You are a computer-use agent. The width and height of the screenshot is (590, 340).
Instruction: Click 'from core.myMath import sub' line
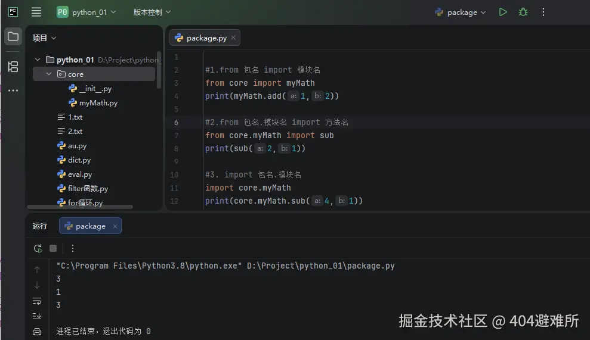click(x=270, y=135)
